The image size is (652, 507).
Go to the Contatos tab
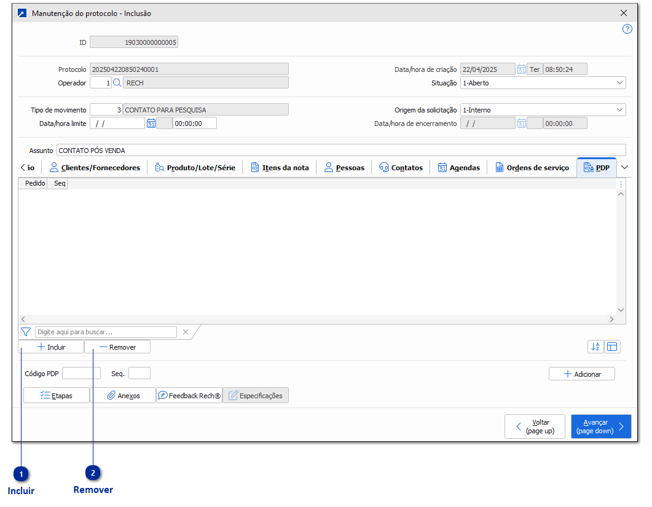tap(401, 168)
